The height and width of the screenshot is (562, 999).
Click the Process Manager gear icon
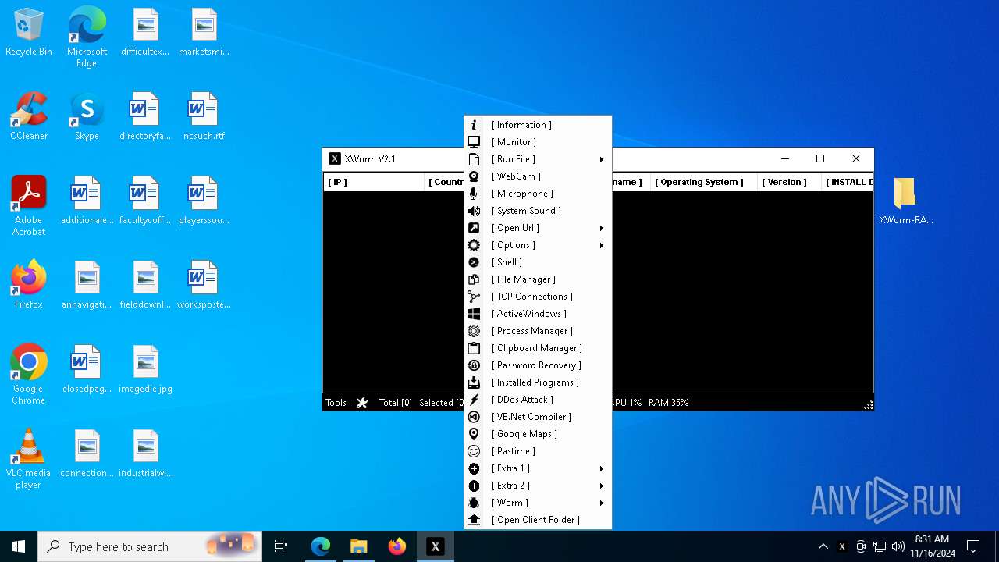pos(474,331)
